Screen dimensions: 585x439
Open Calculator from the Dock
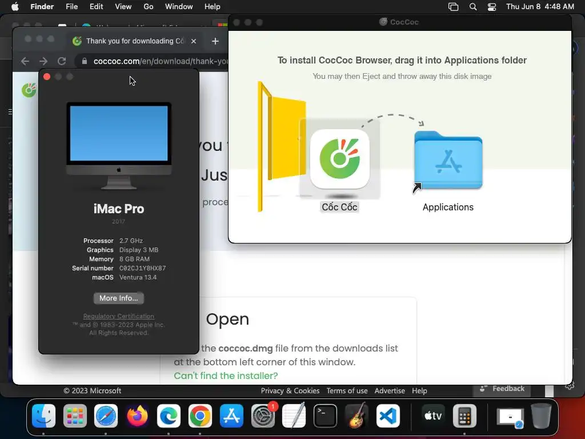click(464, 416)
